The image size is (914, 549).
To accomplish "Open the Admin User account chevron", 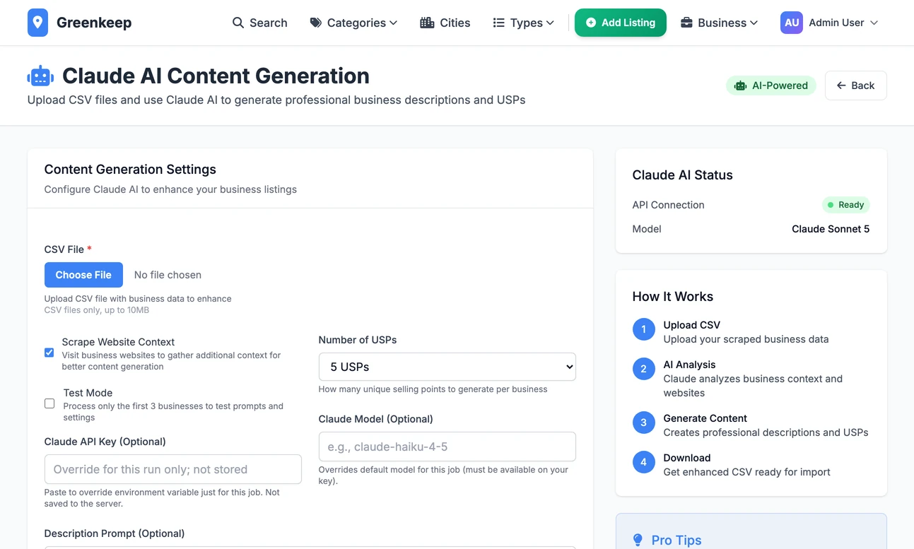I will tap(874, 23).
